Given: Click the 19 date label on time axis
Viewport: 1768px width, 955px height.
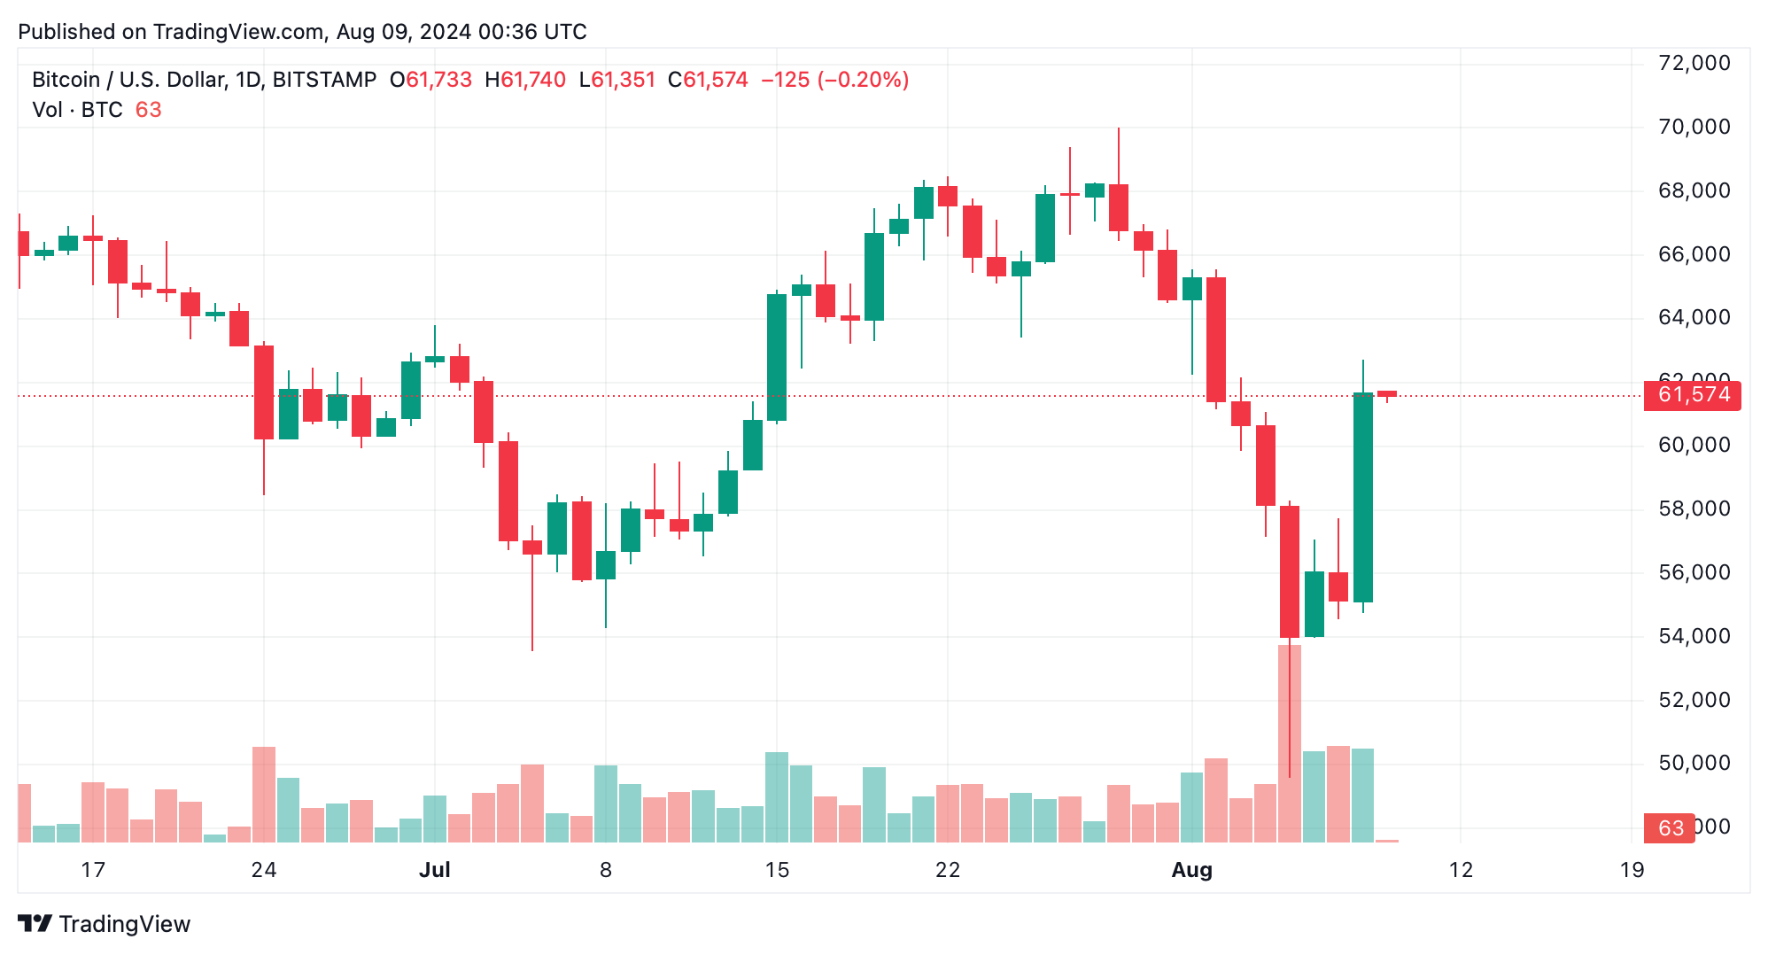Looking at the screenshot, I should pyautogui.click(x=1632, y=870).
